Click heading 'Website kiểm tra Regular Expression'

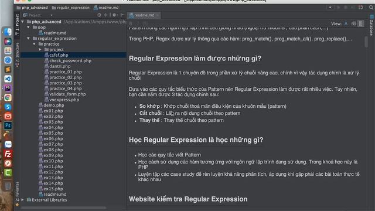point(188,199)
